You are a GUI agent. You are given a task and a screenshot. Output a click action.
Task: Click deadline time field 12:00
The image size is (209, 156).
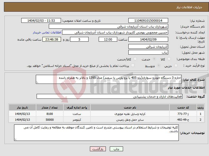(x=108, y=39)
